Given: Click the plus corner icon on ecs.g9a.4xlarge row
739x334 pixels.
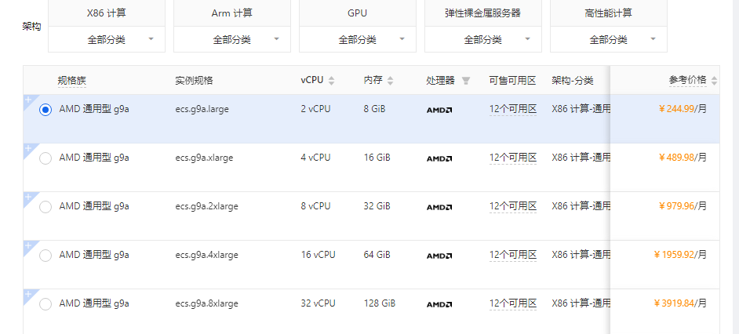Looking at the screenshot, I should [x=27, y=245].
